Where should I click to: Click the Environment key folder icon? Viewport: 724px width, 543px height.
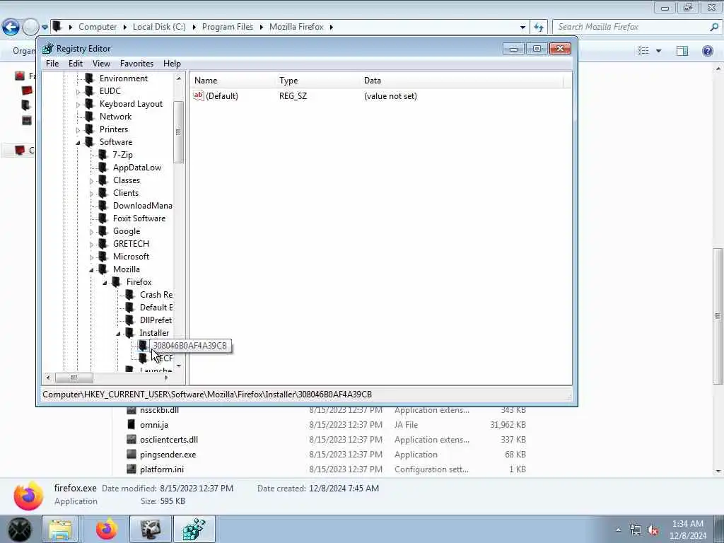tap(90, 78)
